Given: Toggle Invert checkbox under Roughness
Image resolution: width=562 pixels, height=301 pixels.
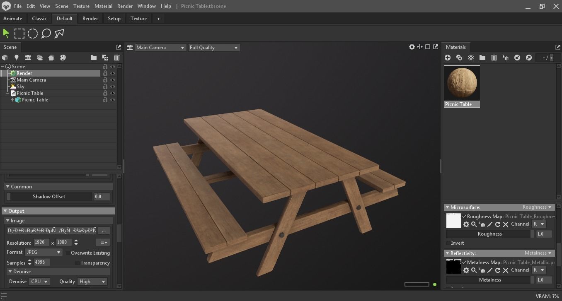Looking at the screenshot, I should [x=448, y=243].
